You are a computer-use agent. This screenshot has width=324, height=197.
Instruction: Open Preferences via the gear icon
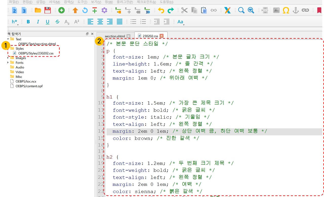(x=104, y=11)
